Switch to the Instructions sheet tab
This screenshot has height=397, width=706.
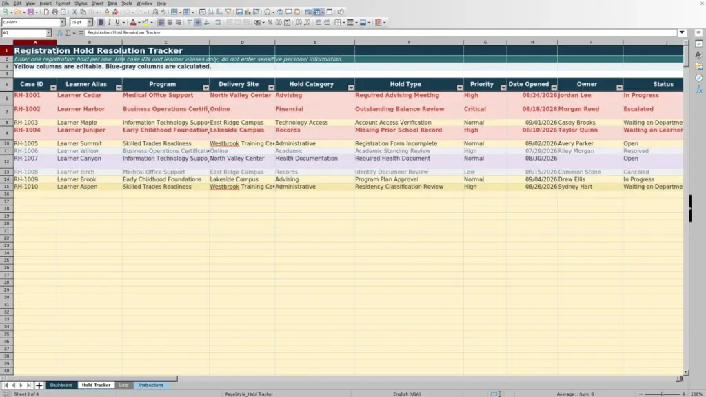(x=151, y=385)
